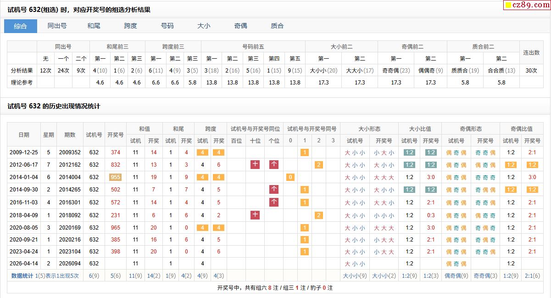Click issue number 2026094 in the table
551x298 pixels.
pos(70,264)
